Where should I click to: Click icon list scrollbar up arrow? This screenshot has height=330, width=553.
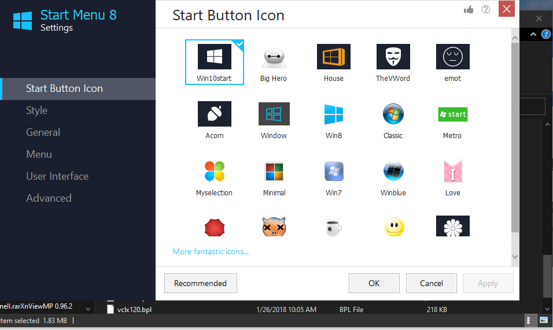(x=515, y=38)
